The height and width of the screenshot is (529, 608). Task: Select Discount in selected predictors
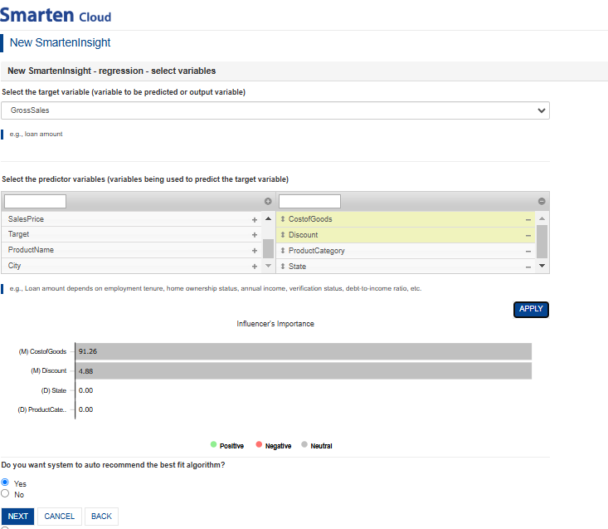[x=406, y=235]
